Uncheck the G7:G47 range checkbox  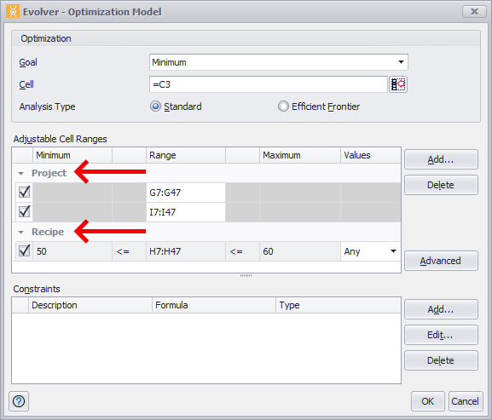pyautogui.click(x=24, y=192)
